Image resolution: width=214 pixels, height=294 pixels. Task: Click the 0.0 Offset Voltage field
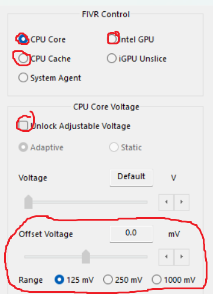click(131, 234)
